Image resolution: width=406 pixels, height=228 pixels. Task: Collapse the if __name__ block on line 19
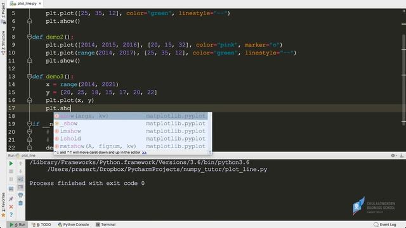[x=30, y=124]
